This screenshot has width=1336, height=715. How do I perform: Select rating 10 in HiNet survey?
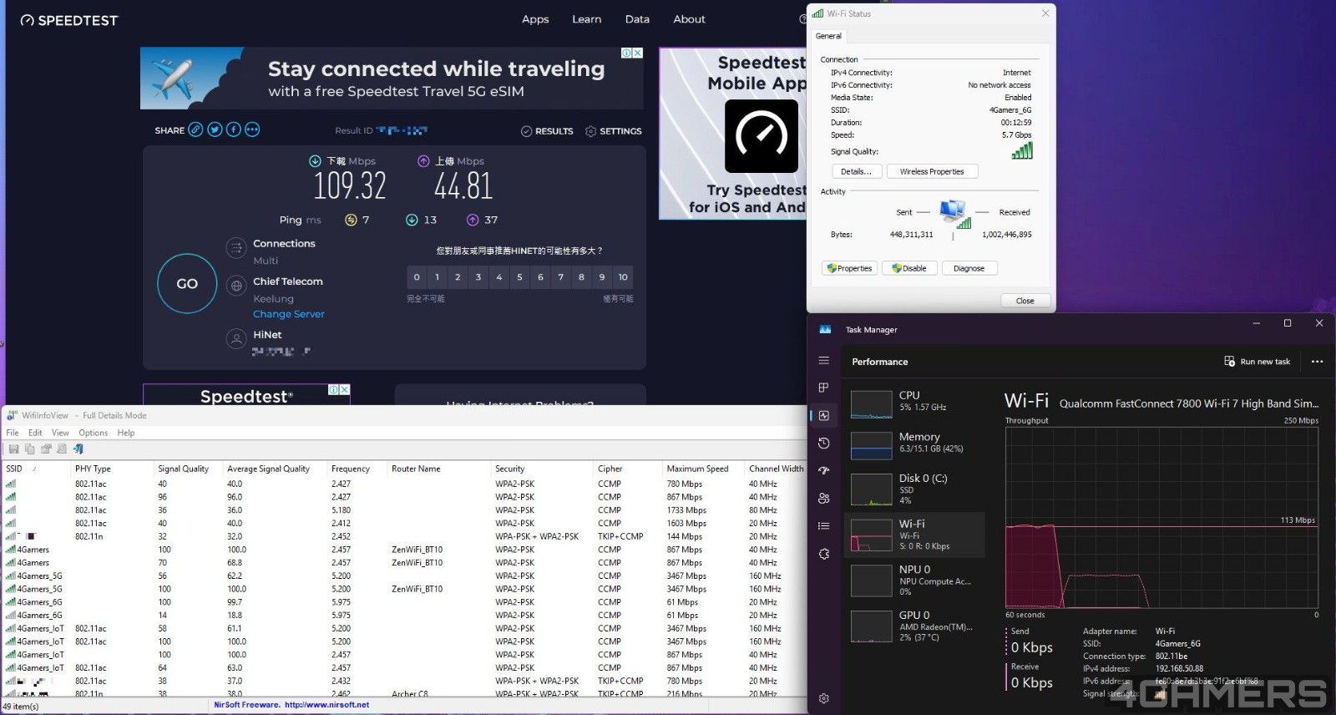(x=623, y=277)
